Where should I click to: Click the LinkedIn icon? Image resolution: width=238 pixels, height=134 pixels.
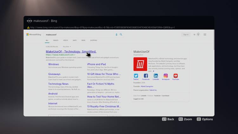pos(156,76)
